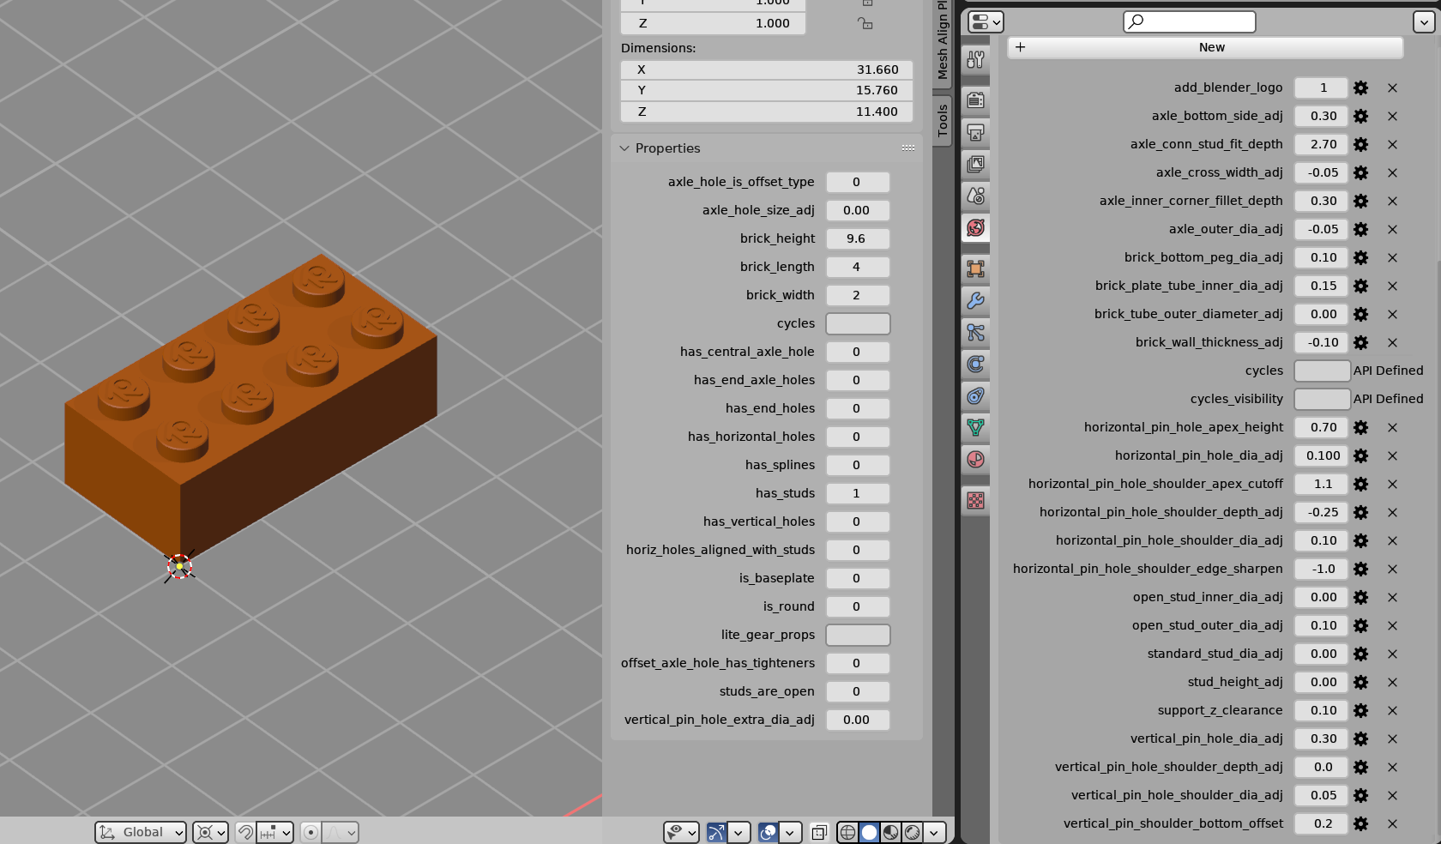Open the Output properties tab

[975, 132]
